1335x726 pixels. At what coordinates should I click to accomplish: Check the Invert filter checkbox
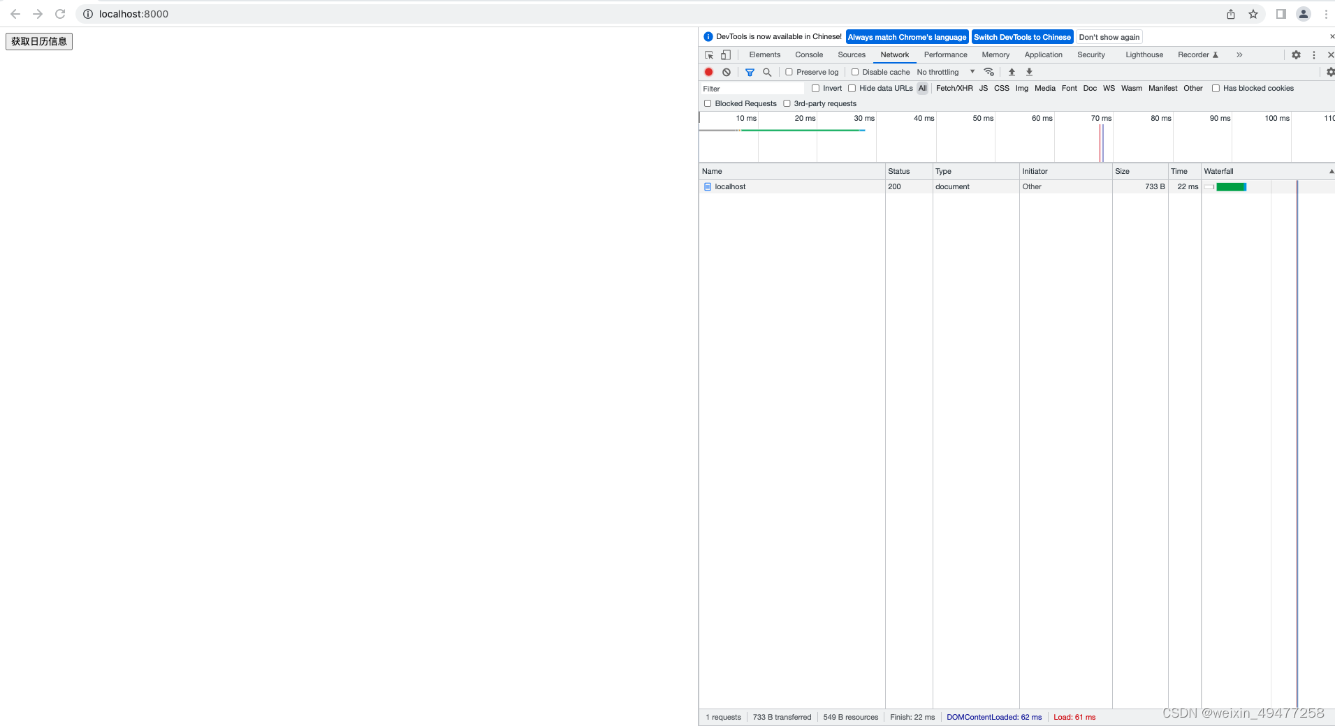tap(815, 88)
